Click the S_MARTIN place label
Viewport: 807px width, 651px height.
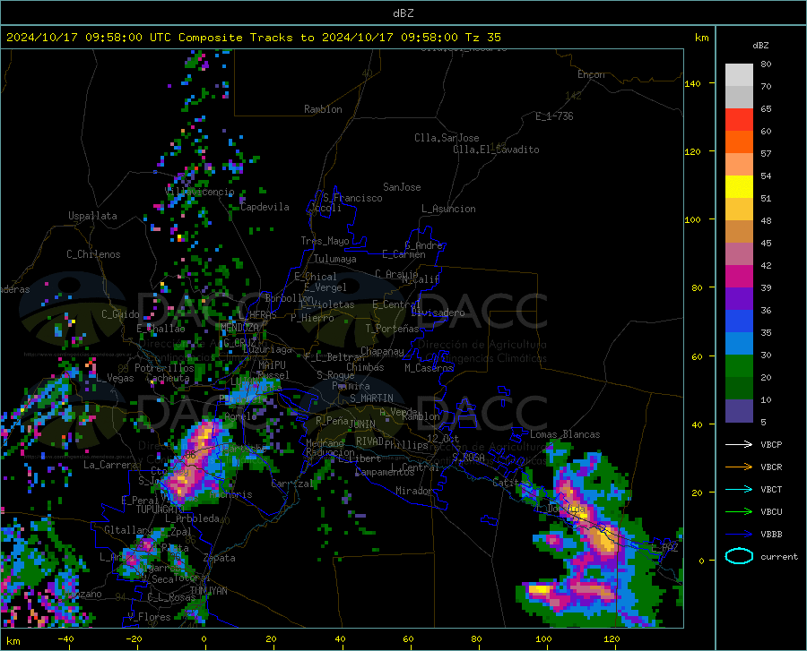coord(371,398)
